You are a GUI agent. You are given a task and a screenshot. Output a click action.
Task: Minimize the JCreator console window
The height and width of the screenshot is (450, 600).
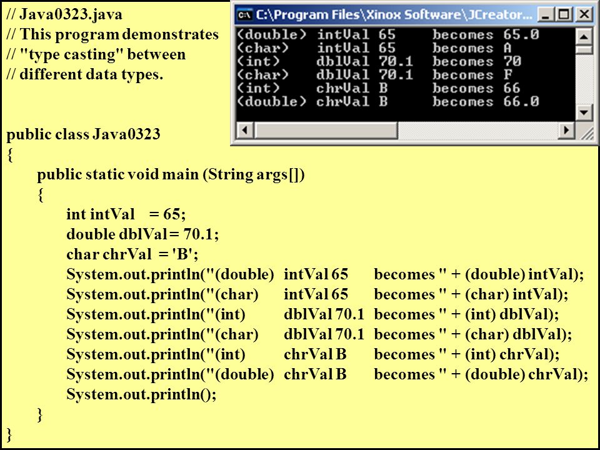click(x=546, y=15)
